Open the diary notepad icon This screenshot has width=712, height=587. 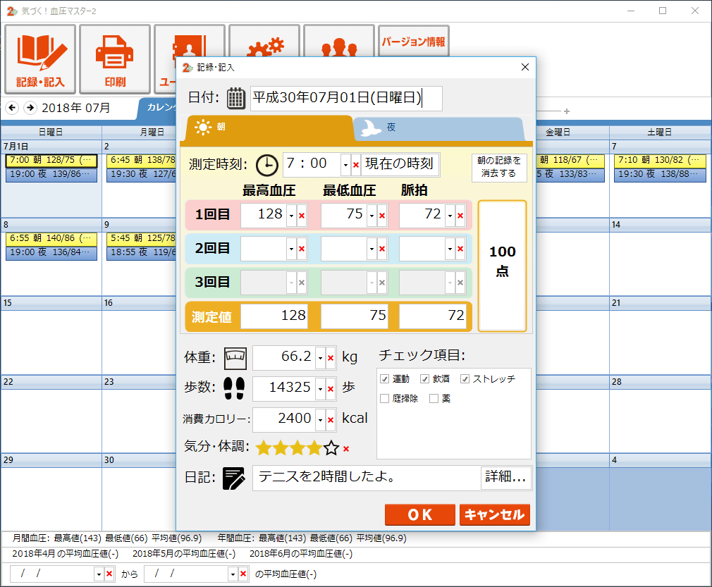click(x=234, y=478)
